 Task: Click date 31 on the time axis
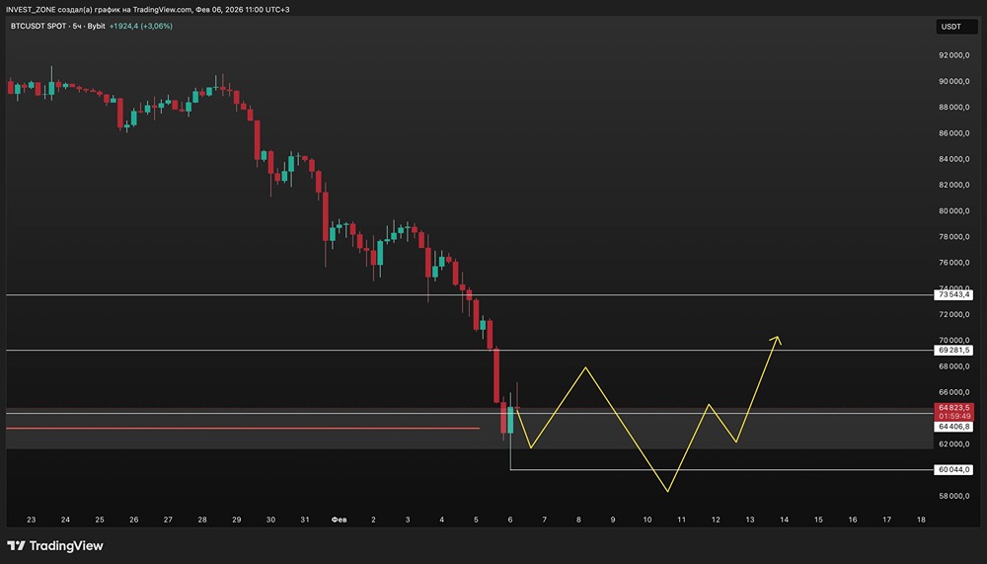click(305, 520)
